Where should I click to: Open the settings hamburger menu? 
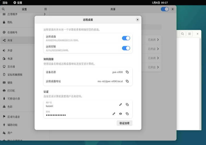click(45, 9)
